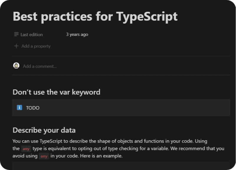Open the Last edition property label
Viewport: 236px width, 170px height.
[x=32, y=35]
